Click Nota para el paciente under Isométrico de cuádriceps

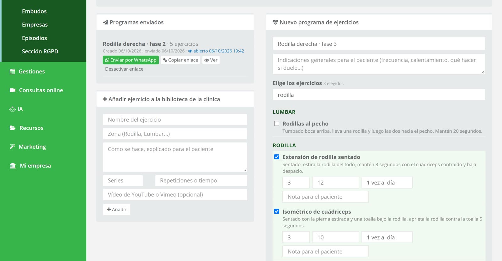(325, 251)
